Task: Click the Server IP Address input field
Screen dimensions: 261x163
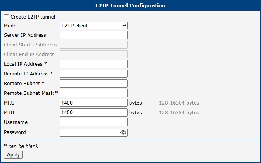Action: [93, 35]
